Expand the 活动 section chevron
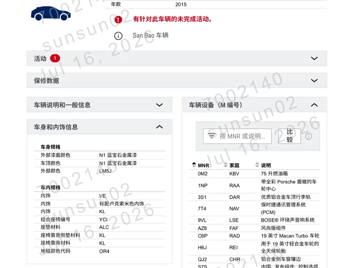This screenshot has width=358, height=268. (314, 58)
